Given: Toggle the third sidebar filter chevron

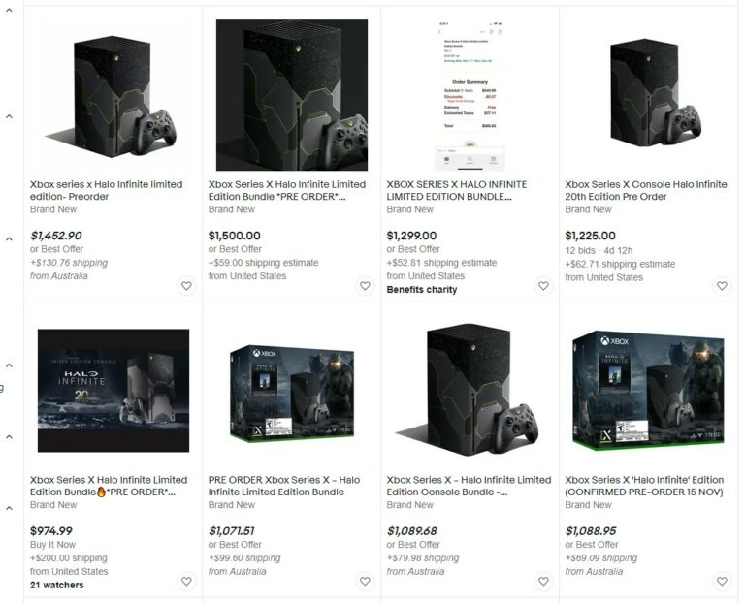Looking at the screenshot, I should [x=9, y=238].
